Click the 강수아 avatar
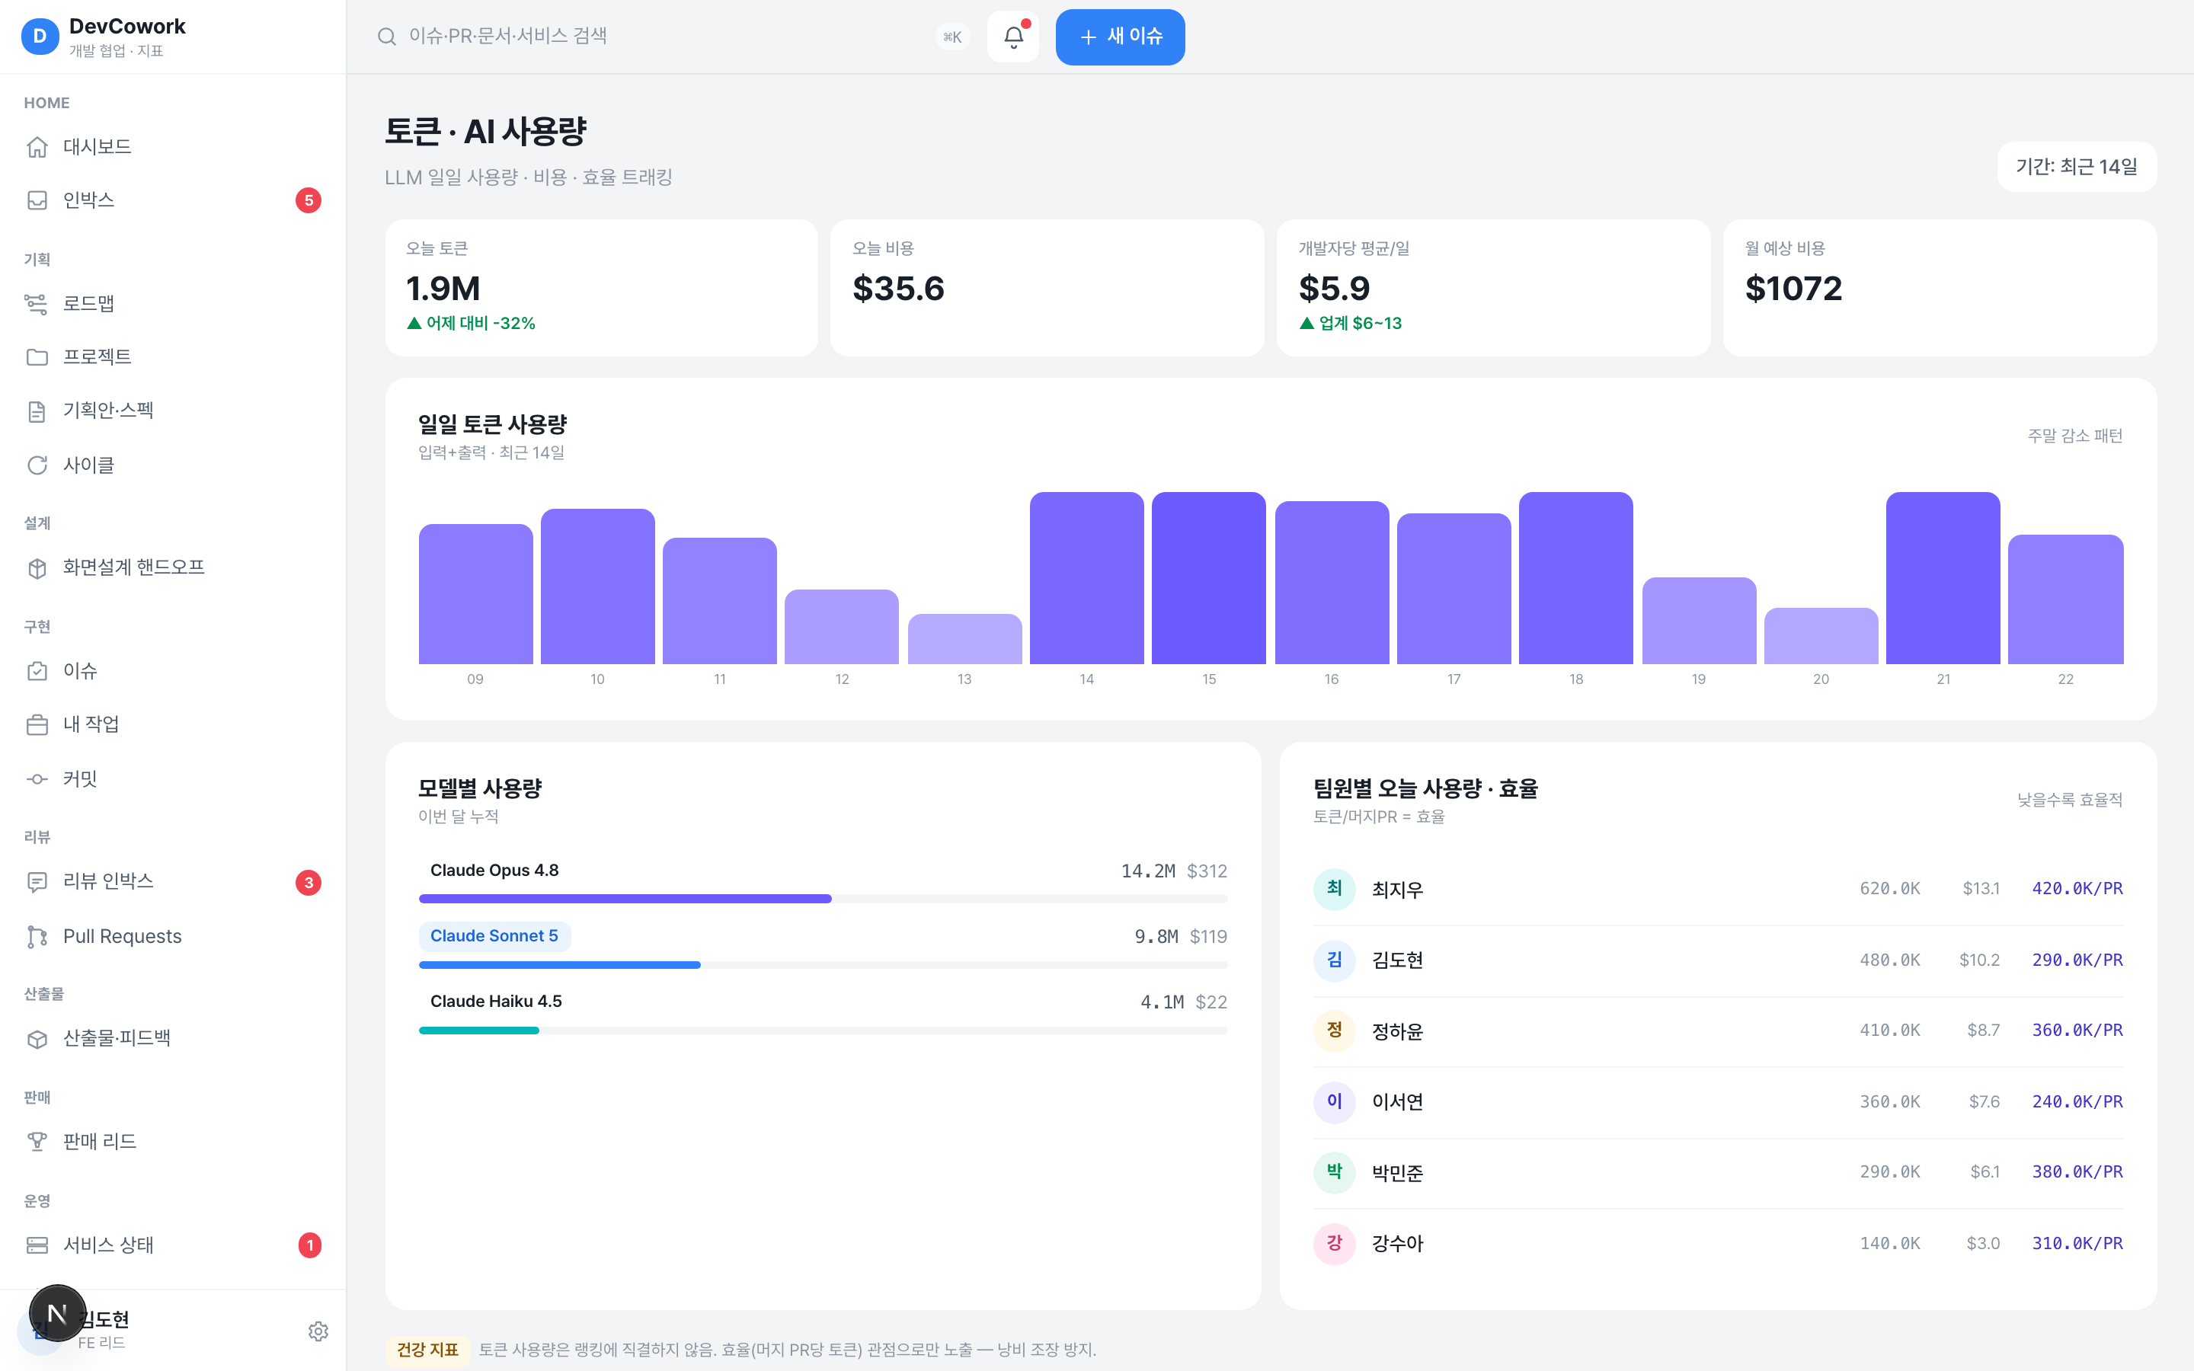This screenshot has height=1371, width=2194. click(1335, 1243)
